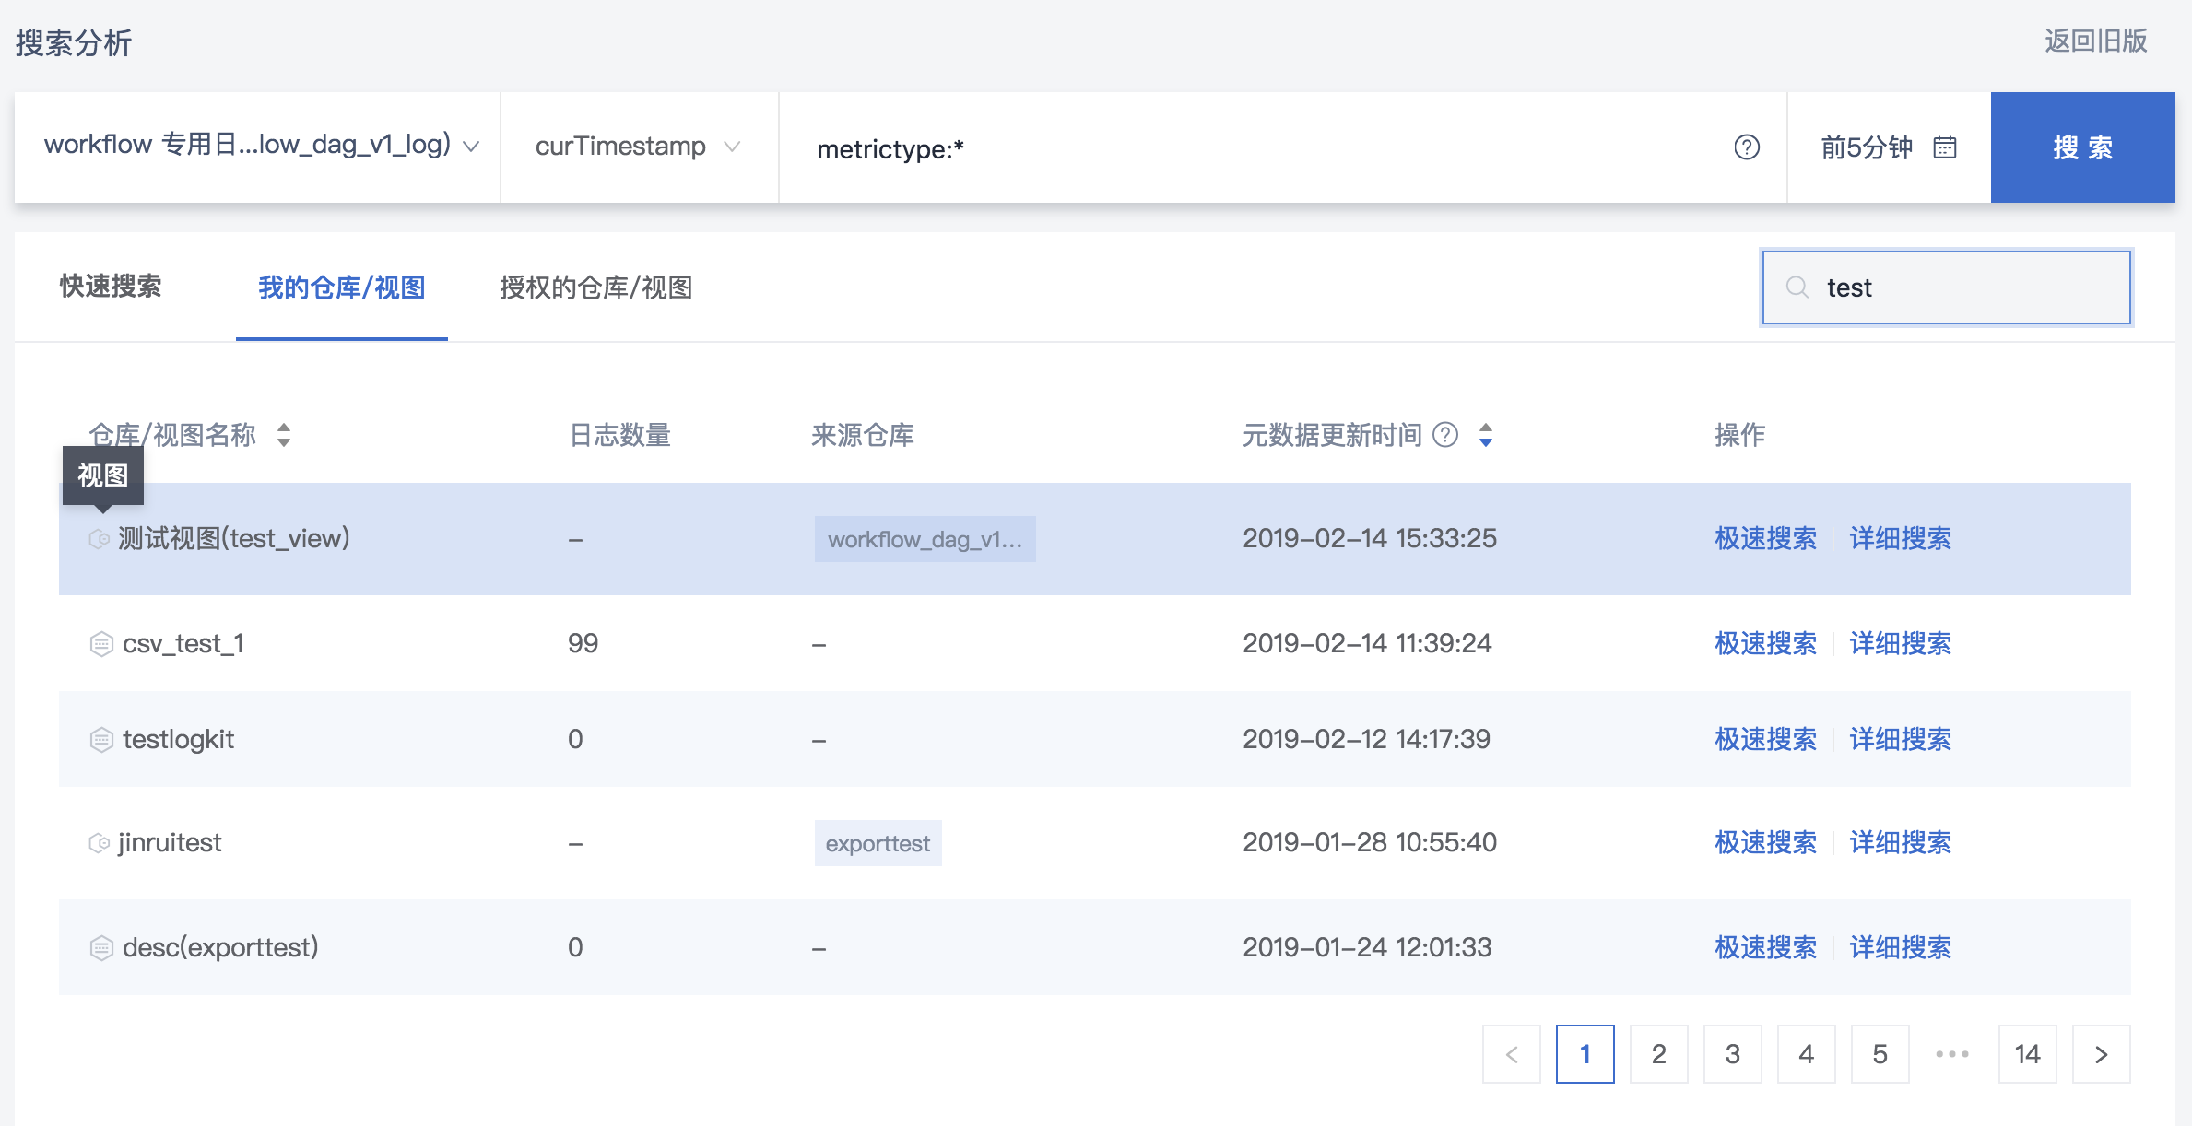
Task: Click 极速搜索 for csv_test_1
Action: (x=1765, y=644)
